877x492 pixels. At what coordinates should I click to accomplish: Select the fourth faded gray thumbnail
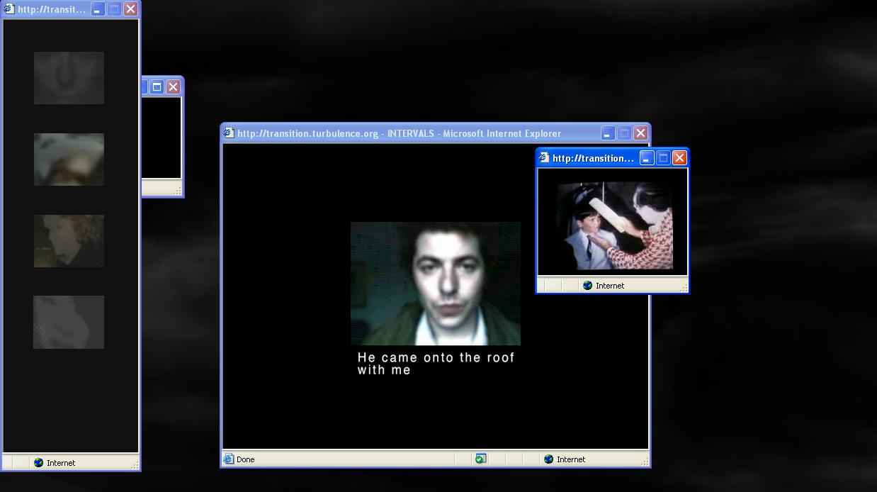coord(69,323)
